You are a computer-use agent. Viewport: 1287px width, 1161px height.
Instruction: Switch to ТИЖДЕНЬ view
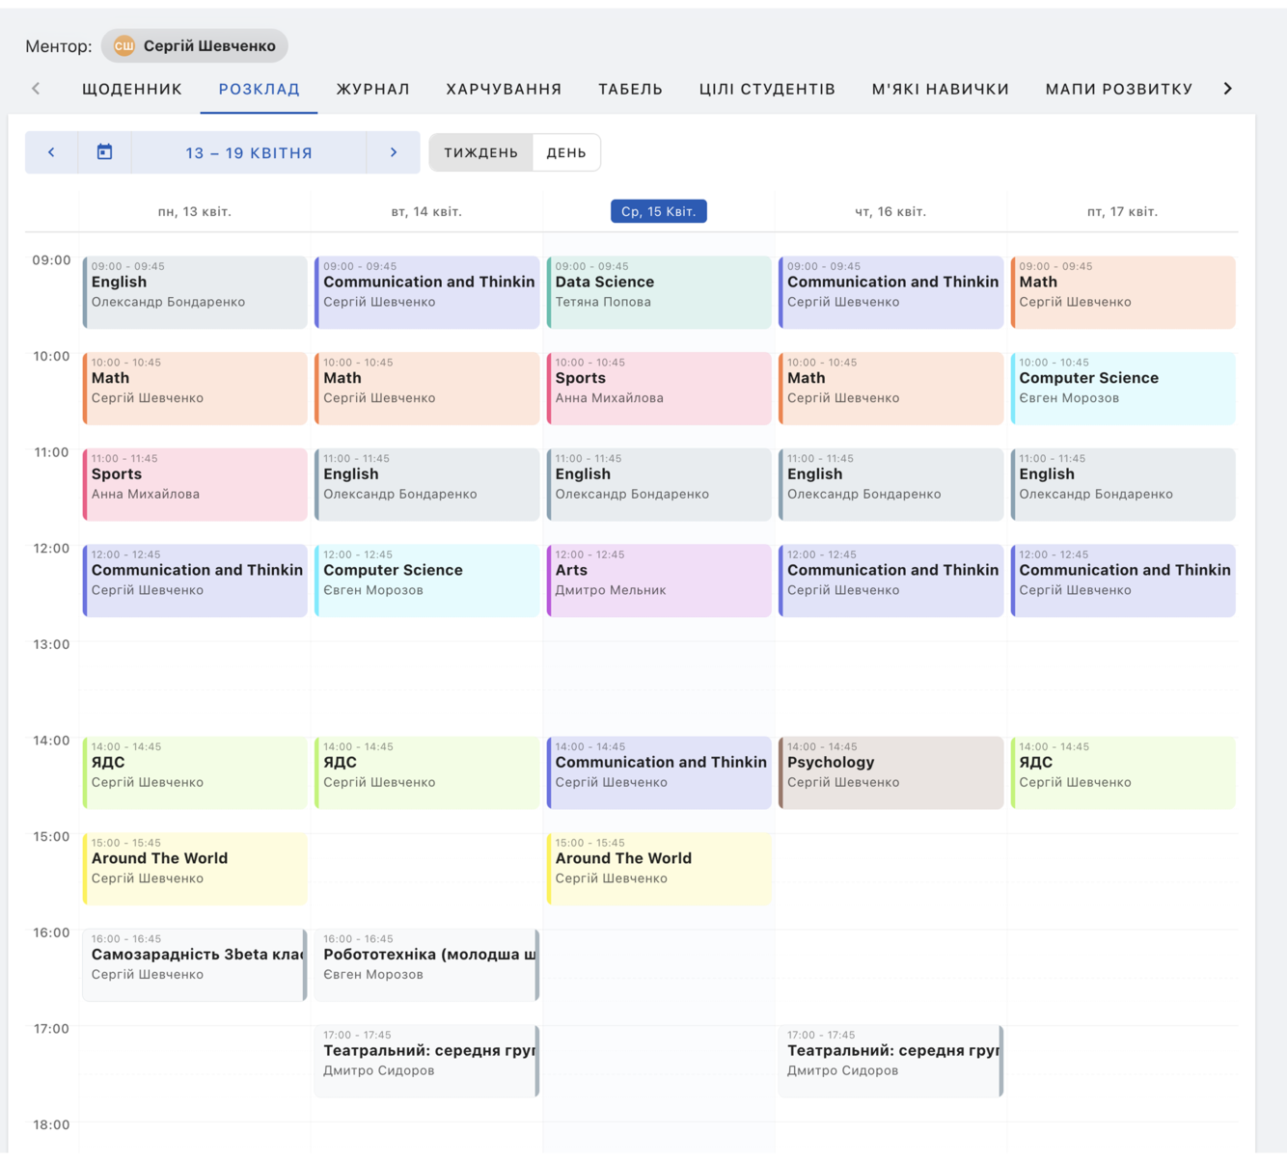click(480, 152)
